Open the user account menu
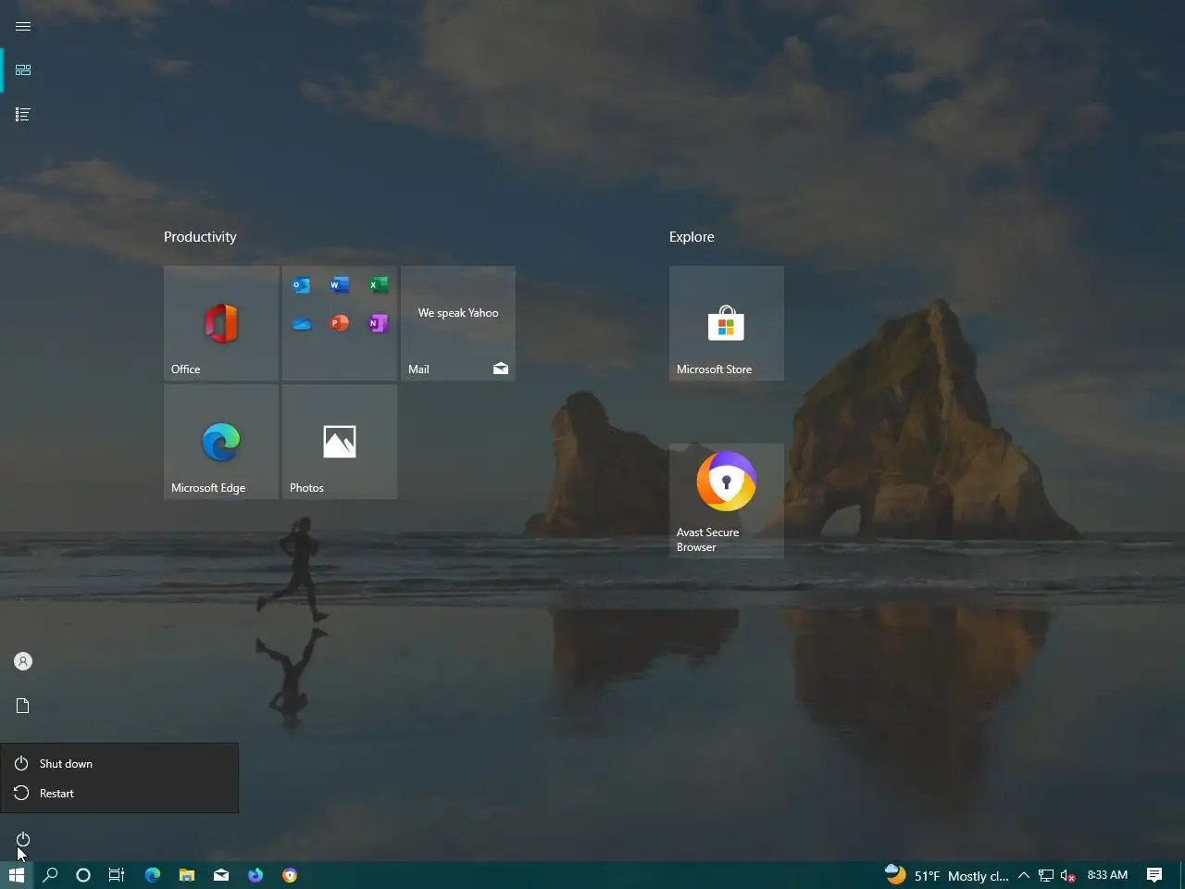Screen dimensions: 1185x889 pyautogui.click(x=23, y=661)
